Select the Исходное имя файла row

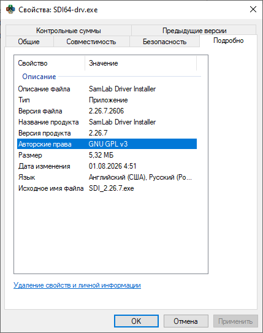(107, 188)
